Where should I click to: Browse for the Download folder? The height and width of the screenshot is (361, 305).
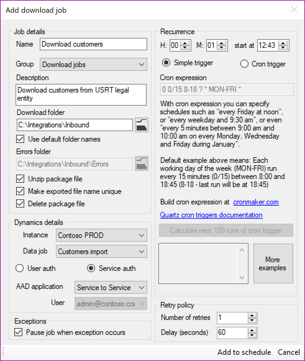(141, 125)
